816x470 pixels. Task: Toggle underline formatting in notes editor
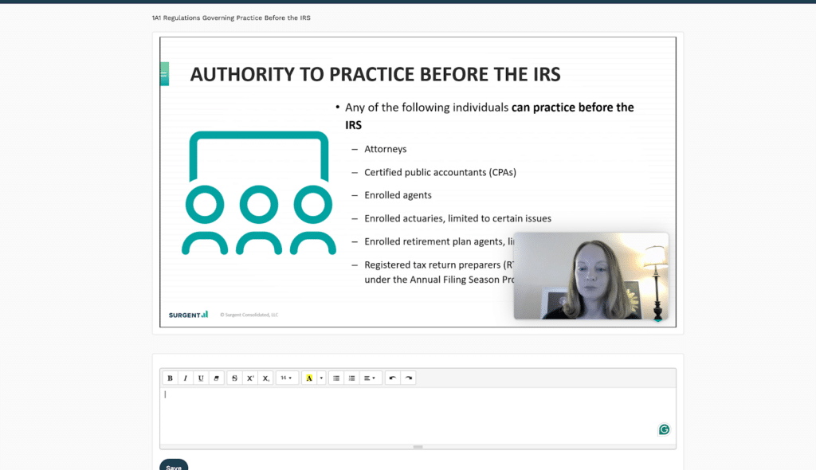[x=201, y=378]
